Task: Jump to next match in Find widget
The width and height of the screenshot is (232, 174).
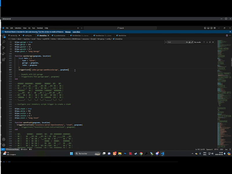Action: 207,42
